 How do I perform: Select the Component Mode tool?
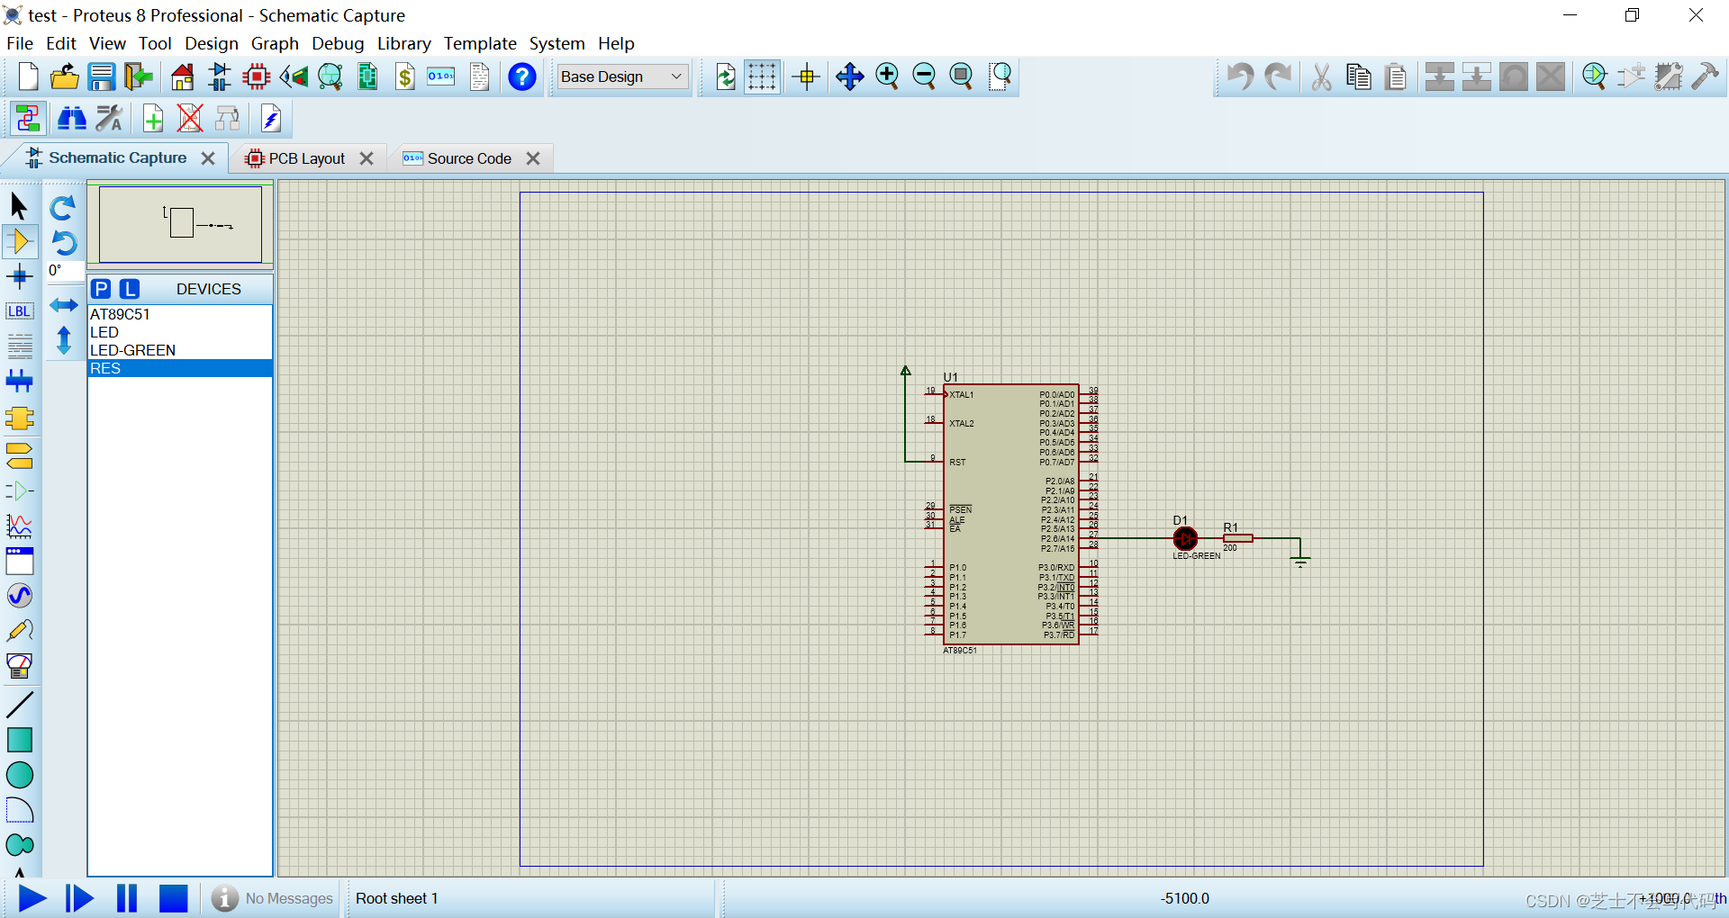pos(19,241)
